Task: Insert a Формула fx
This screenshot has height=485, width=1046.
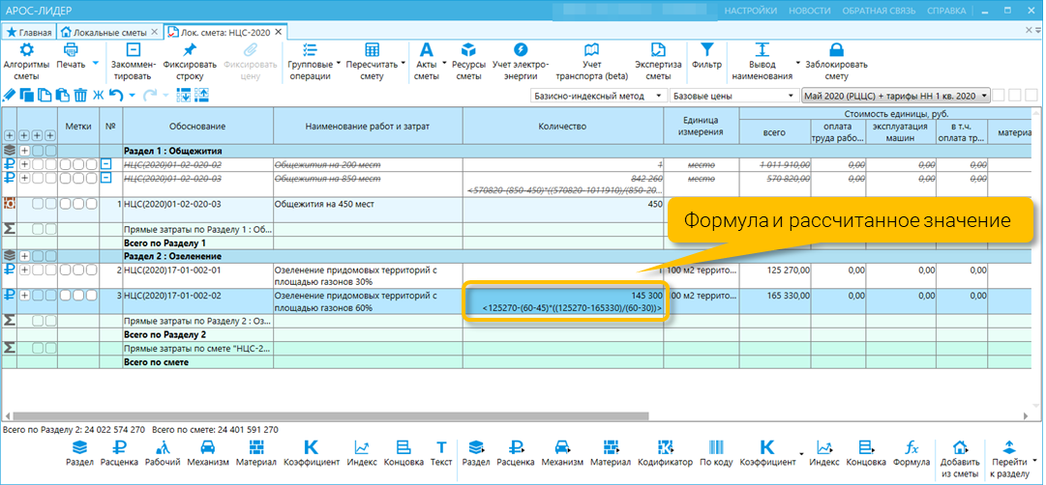Action: 912,453
